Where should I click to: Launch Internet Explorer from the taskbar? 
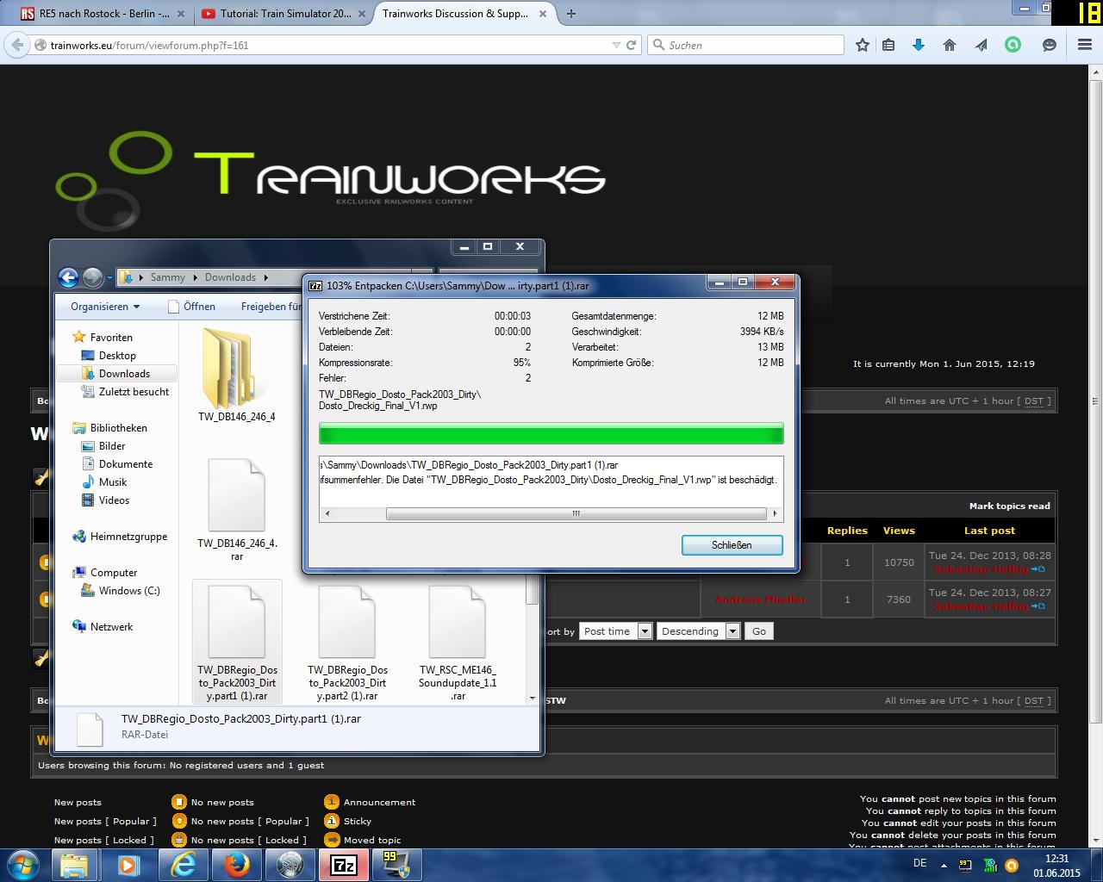point(182,864)
